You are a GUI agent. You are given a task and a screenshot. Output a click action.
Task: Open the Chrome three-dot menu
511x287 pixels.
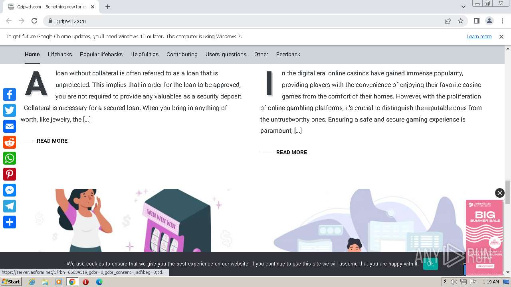click(x=502, y=21)
